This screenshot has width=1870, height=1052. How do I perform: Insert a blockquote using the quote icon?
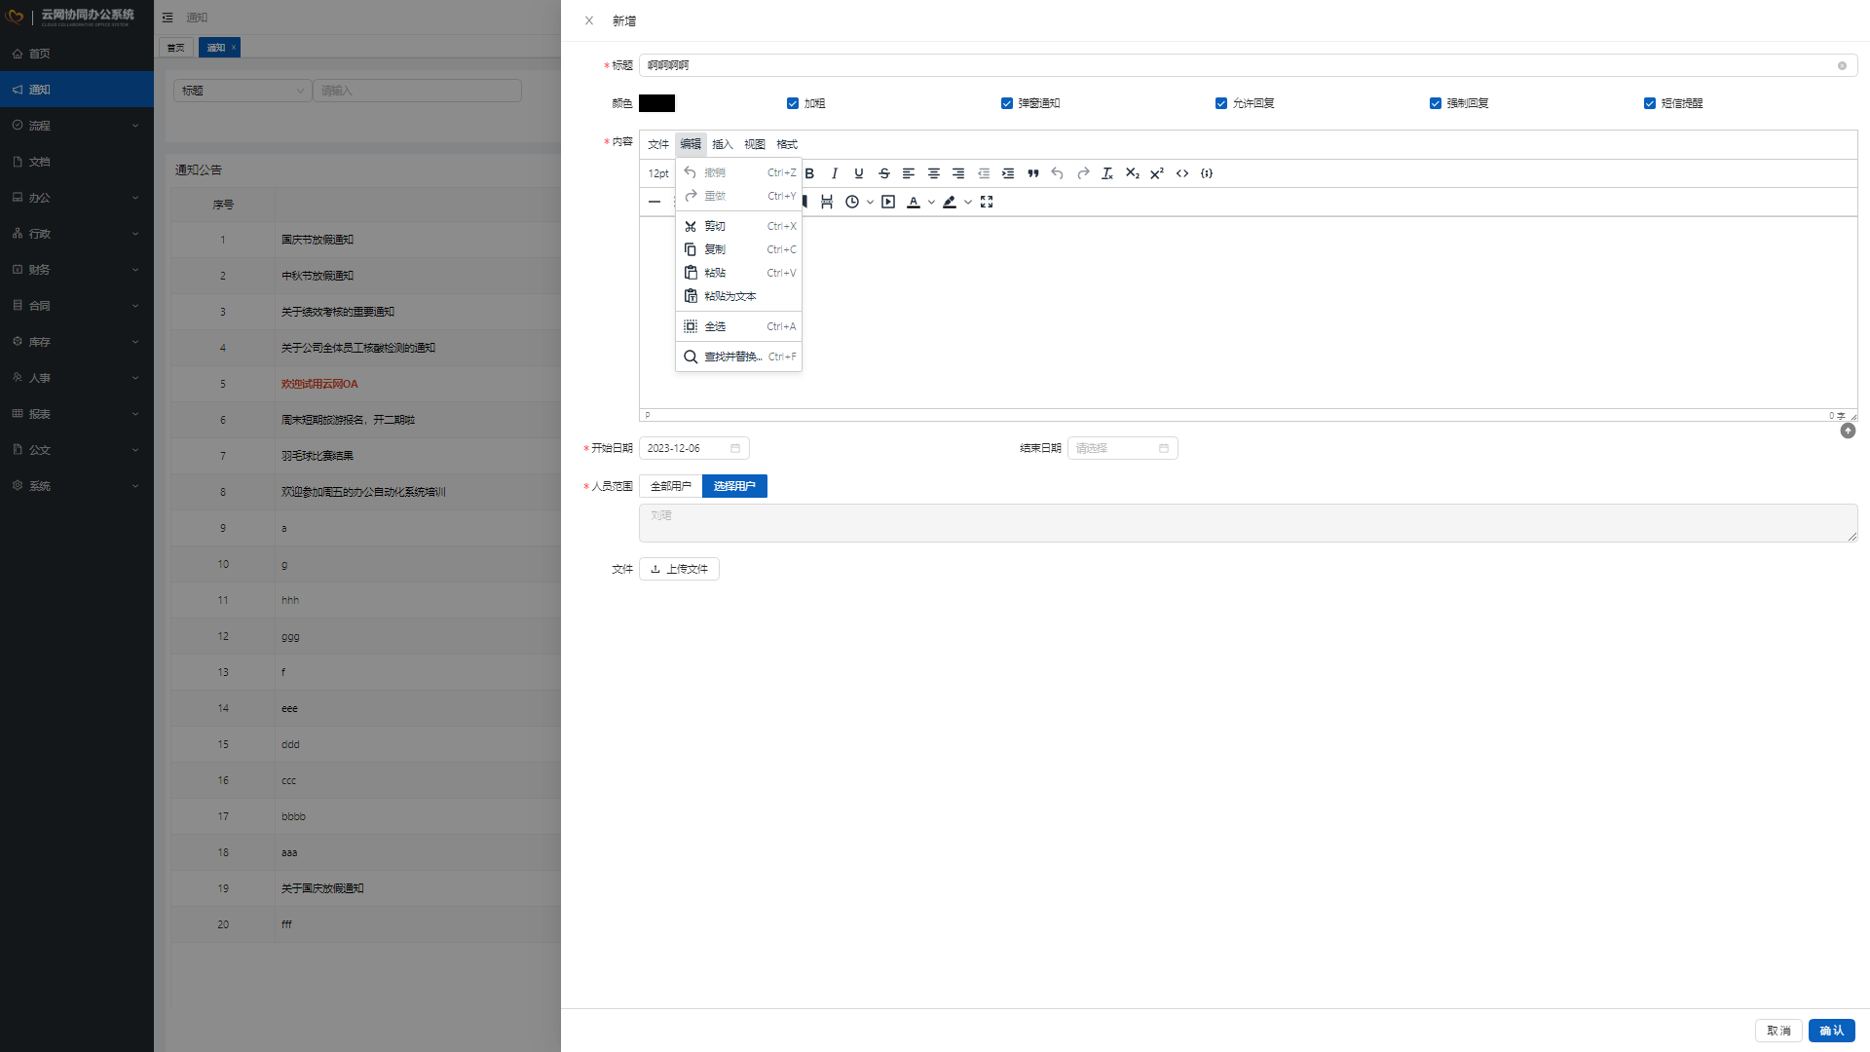1033,173
